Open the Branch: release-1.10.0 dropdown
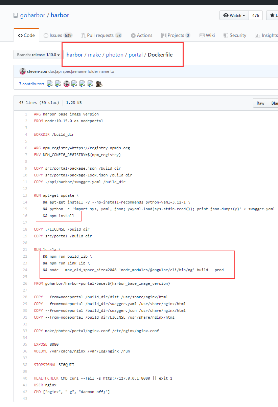278x407 pixels. [38, 55]
